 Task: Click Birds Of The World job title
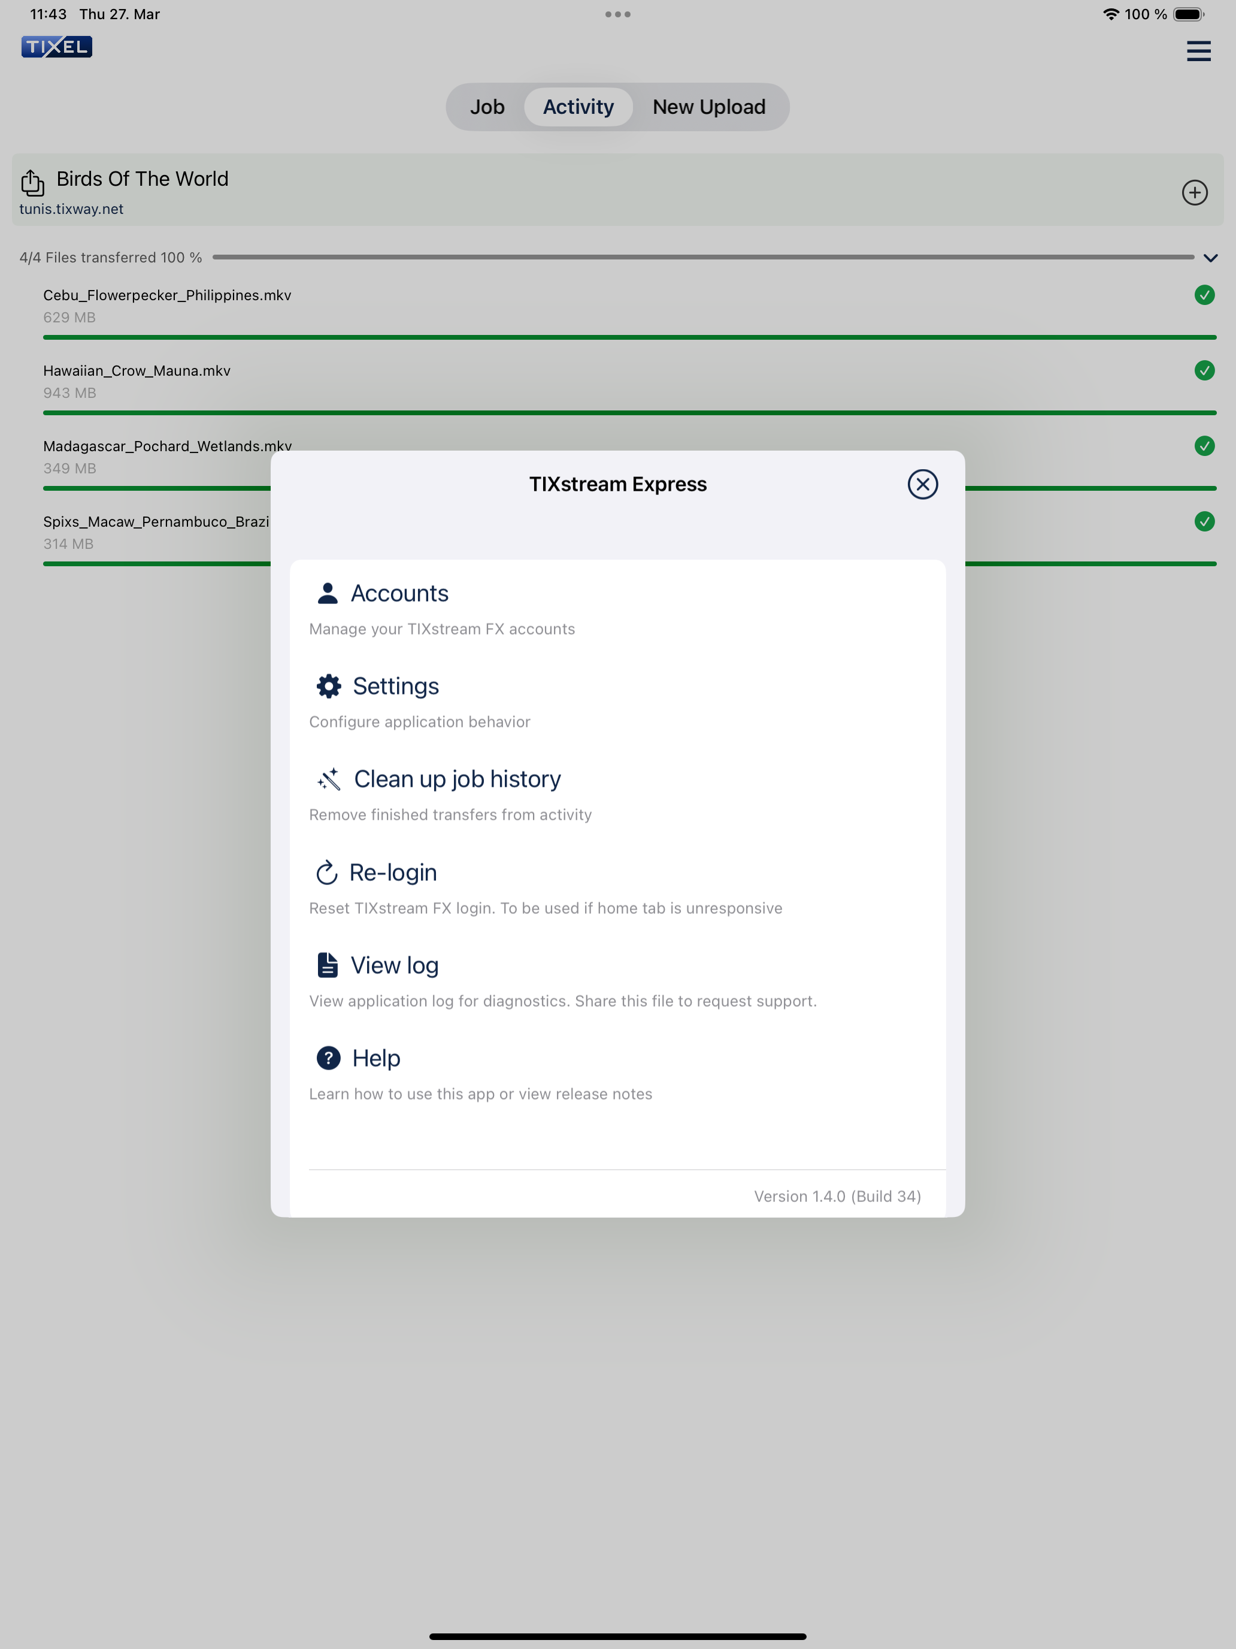tap(143, 179)
